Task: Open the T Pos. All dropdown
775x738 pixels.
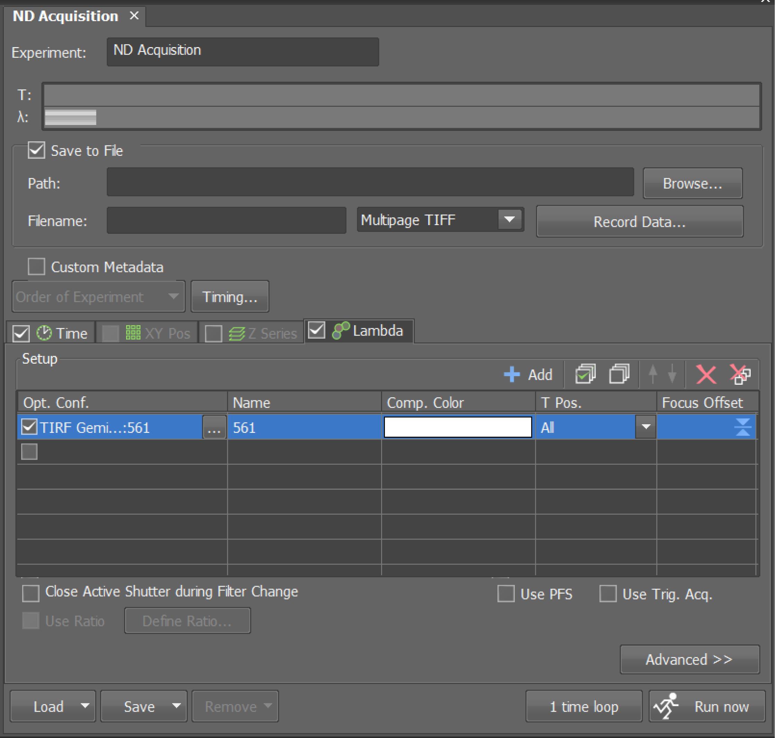Action: 645,427
